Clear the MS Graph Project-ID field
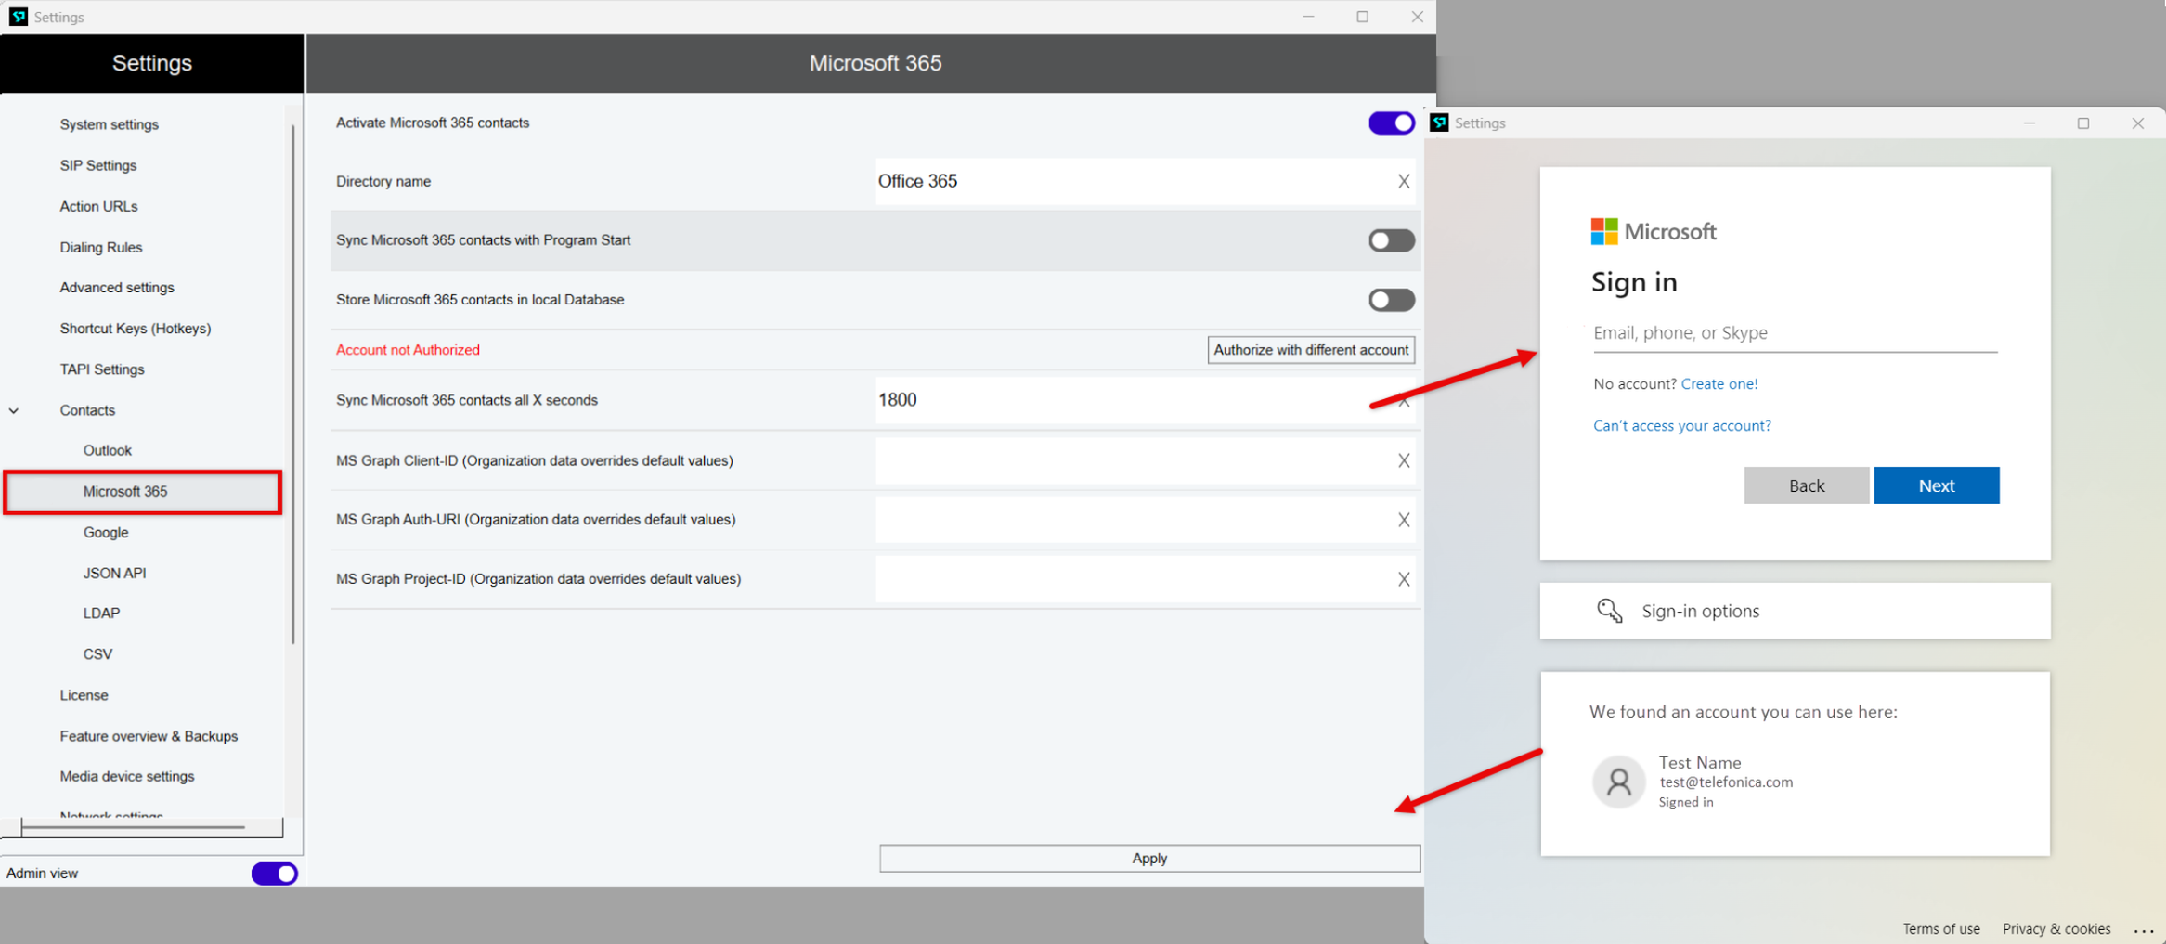Viewport: 2166px width, 944px height. coord(1404,579)
